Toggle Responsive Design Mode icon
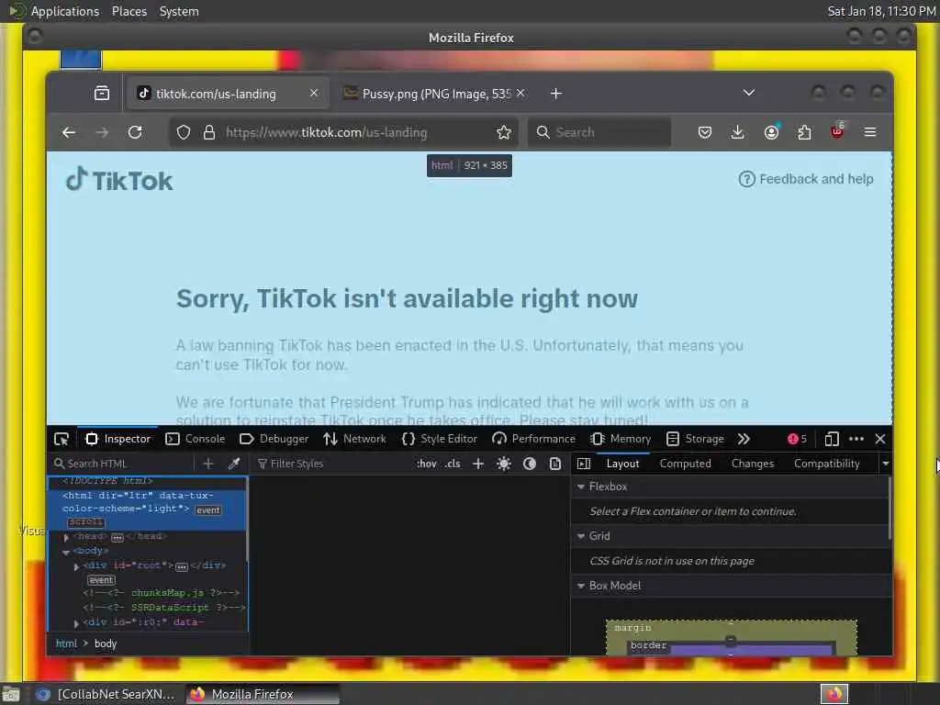The height and width of the screenshot is (705, 940). pyautogui.click(x=832, y=439)
